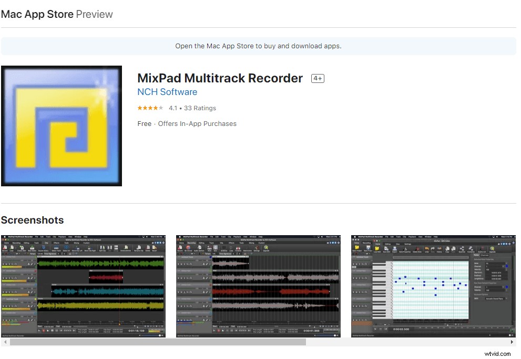This screenshot has height=359, width=521.
Task: Open the Time Signature dropdown
Action: click(59, 254)
